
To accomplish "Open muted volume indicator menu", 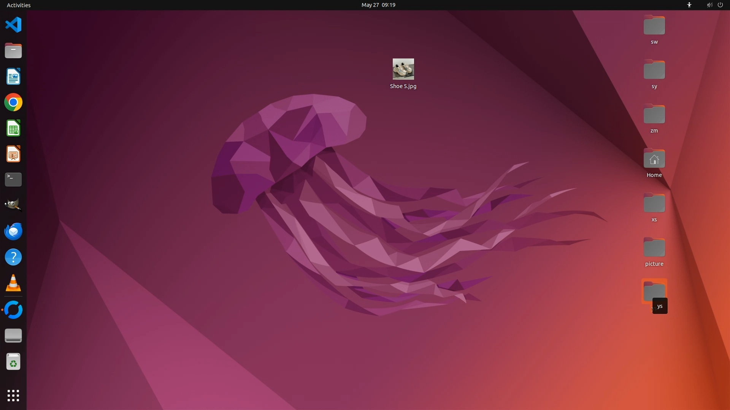I will coord(709,5).
